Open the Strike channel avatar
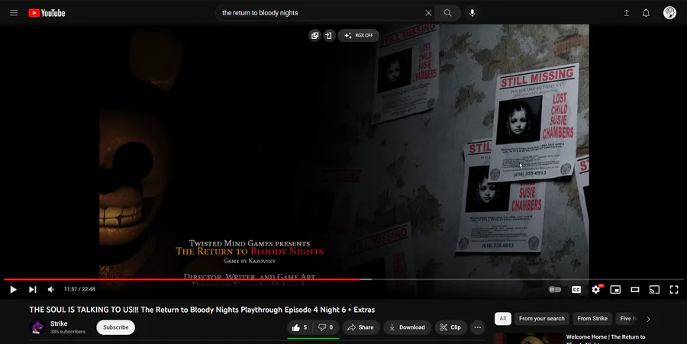Viewport: 687px width, 344px height. [x=37, y=327]
